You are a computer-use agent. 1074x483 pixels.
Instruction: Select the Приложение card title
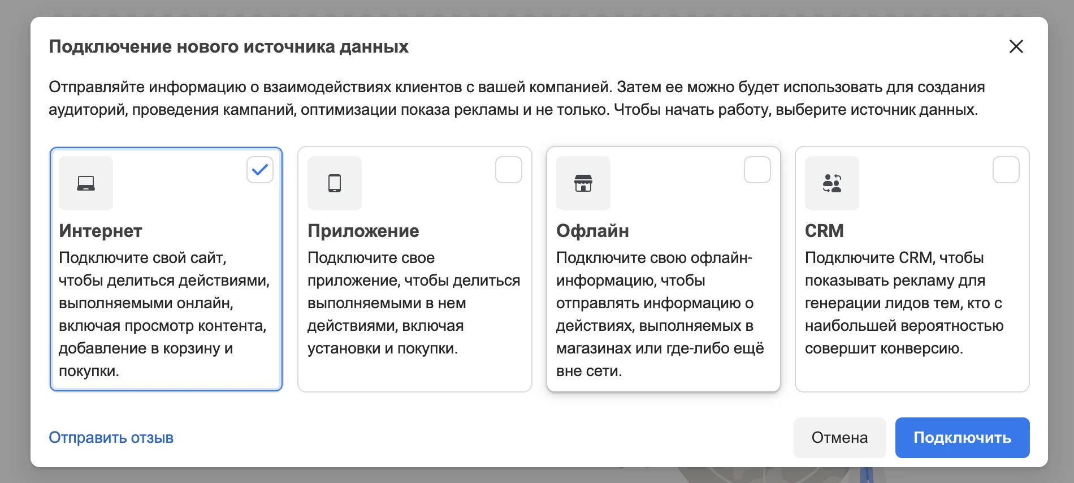coord(363,231)
